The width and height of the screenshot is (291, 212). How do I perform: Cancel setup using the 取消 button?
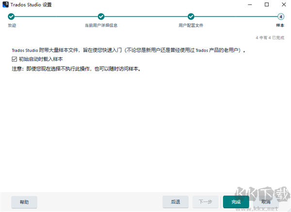[266, 202]
